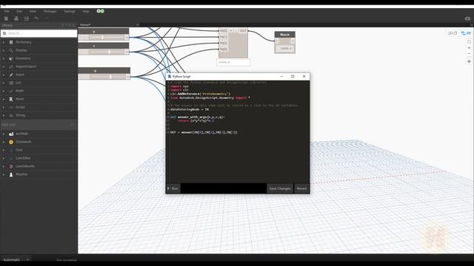Click the archi-lab package icon

[11, 134]
